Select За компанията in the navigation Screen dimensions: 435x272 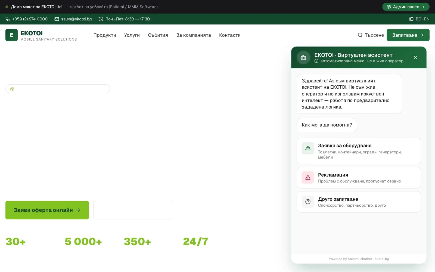pos(194,35)
